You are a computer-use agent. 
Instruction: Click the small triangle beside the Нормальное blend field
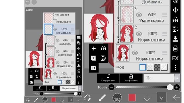pos(80,88)
